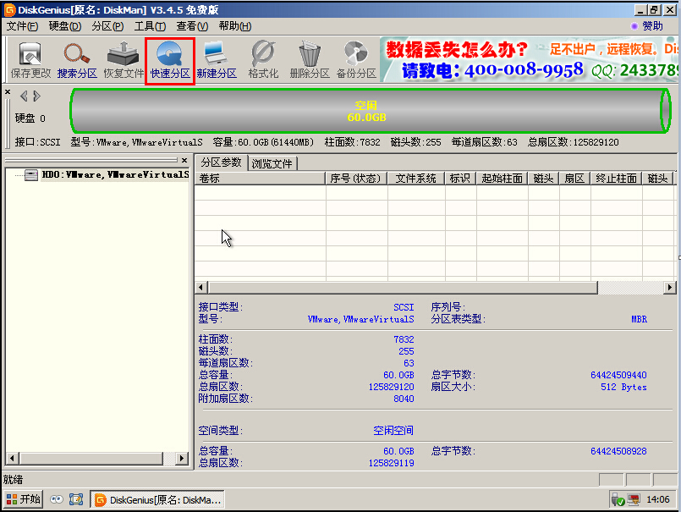The width and height of the screenshot is (681, 512).
Task: Open the 文件(F) menu
Action: point(22,26)
